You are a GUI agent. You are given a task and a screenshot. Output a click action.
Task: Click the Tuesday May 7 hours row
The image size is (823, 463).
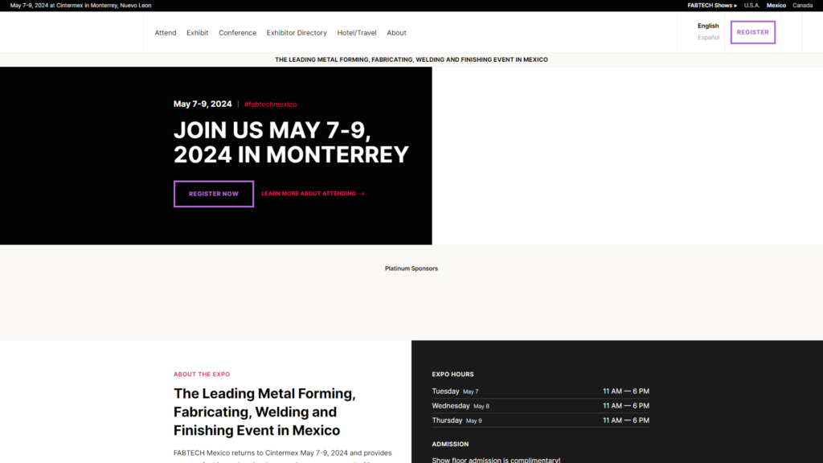point(541,391)
